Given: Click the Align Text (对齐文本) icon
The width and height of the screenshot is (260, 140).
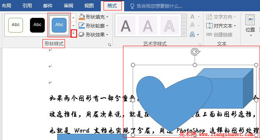Looking at the screenshot, I should click(209, 26).
